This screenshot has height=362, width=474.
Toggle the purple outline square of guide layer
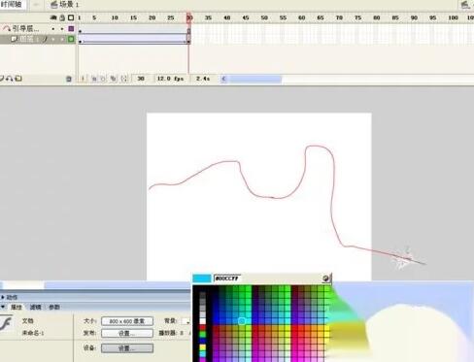[71, 29]
